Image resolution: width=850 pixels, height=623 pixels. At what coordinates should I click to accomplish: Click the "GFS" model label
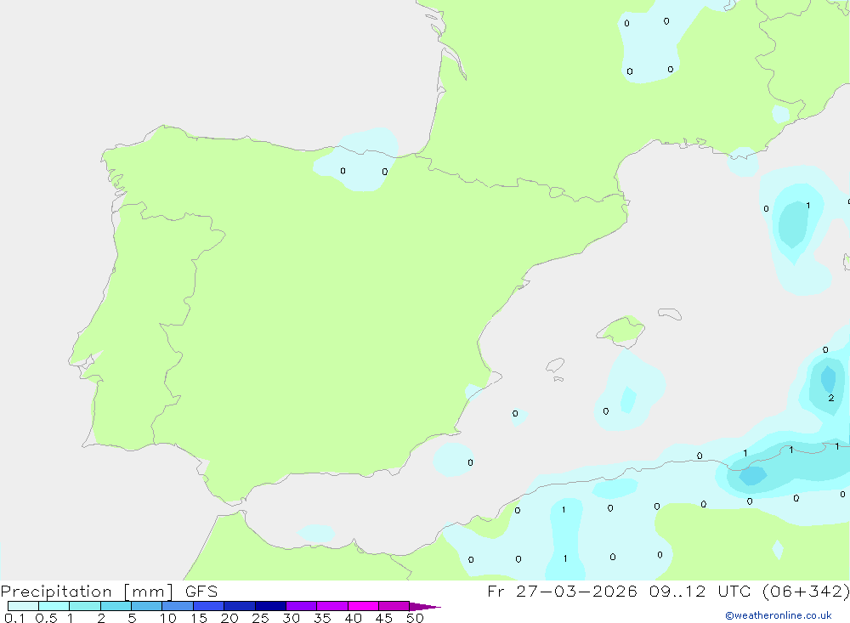pyautogui.click(x=201, y=591)
